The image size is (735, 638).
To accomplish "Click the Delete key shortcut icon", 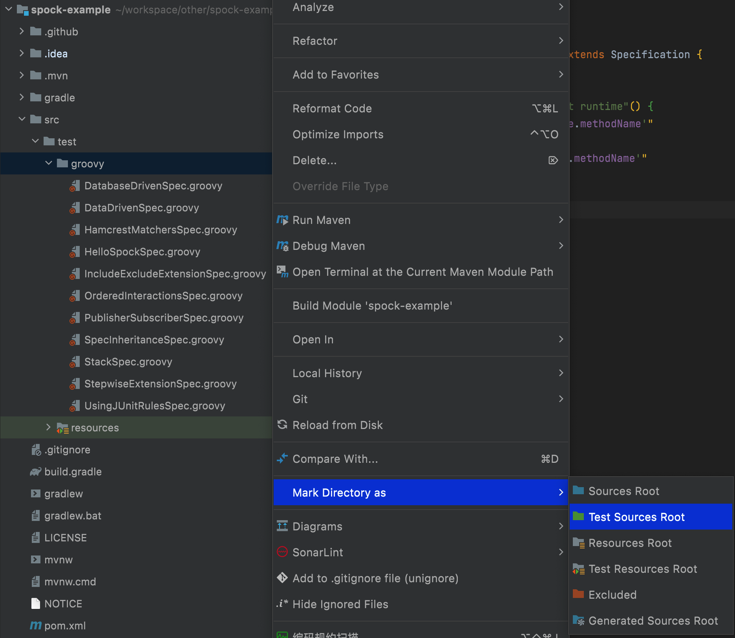I will point(553,160).
